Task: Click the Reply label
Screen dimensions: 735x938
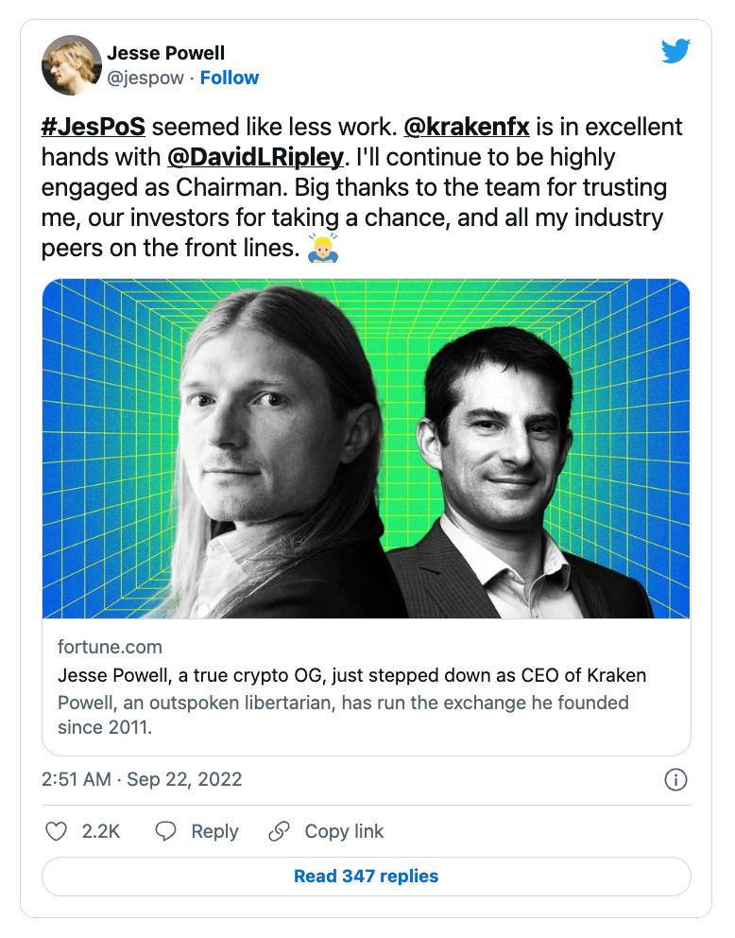Action: (x=214, y=831)
